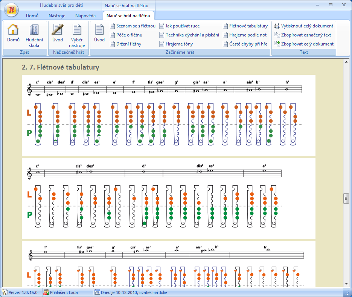
Task: Click the window resize grip in status bar
Action: 347,292
